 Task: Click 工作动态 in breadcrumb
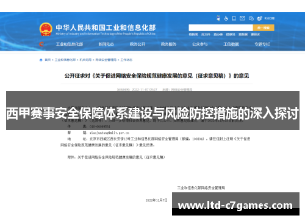pos(126,60)
